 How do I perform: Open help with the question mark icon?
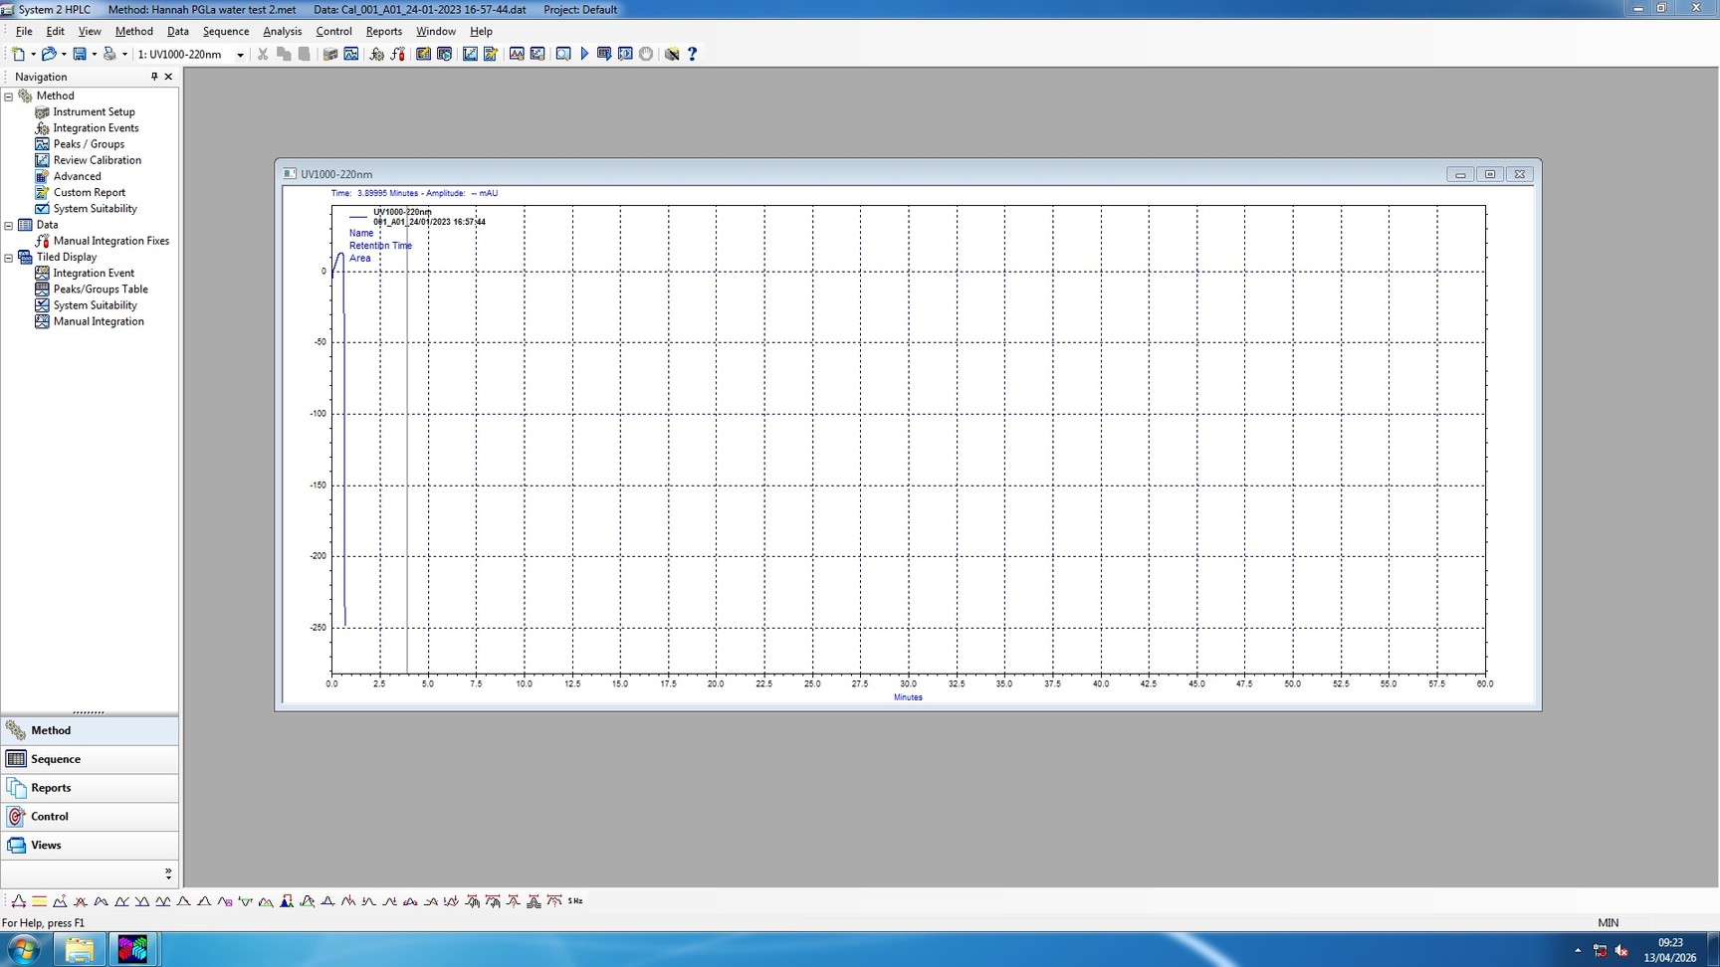click(692, 54)
